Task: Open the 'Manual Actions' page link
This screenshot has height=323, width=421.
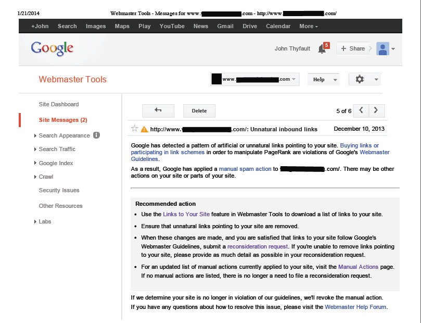Action: click(358, 267)
